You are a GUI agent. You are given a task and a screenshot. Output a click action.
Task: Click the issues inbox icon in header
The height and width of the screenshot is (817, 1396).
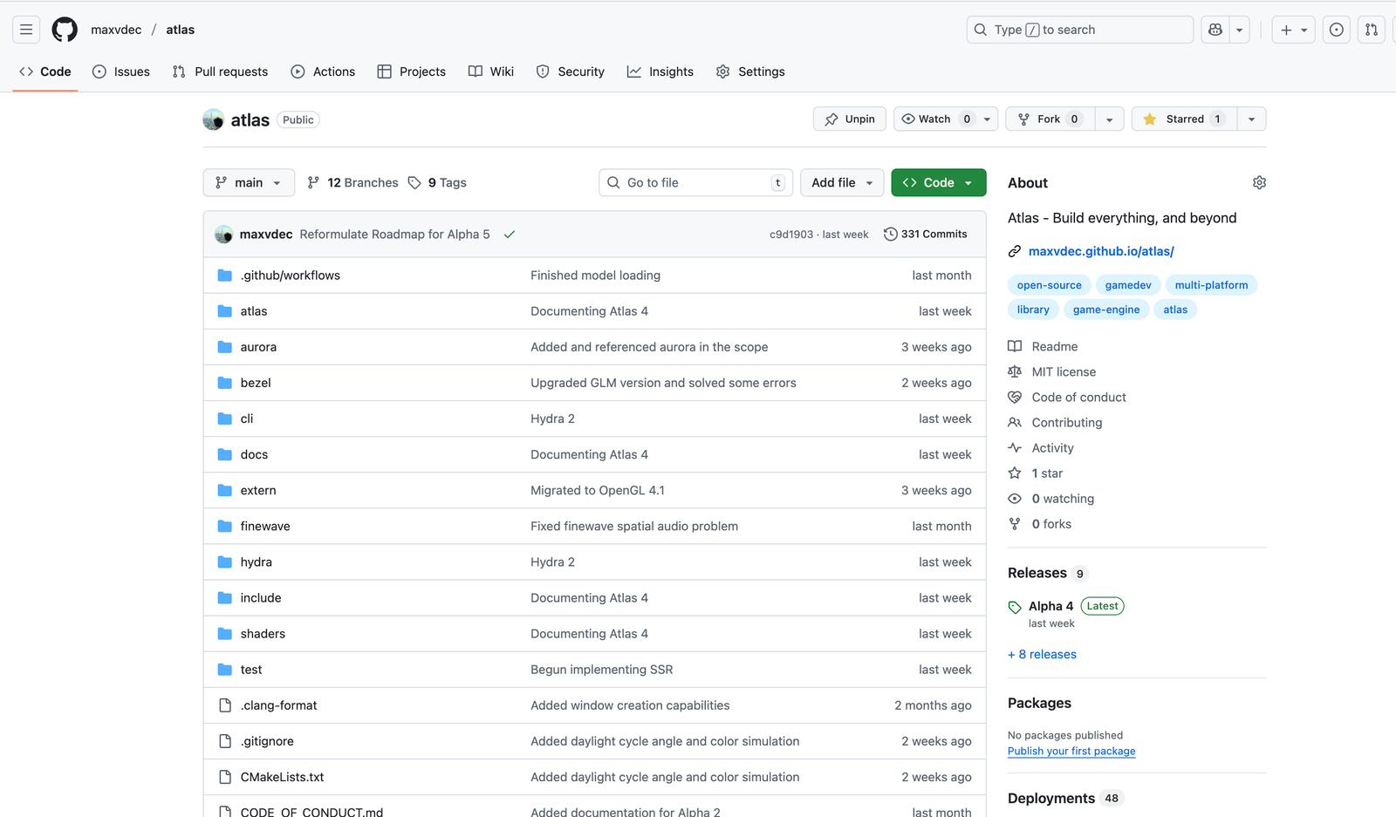point(1336,30)
